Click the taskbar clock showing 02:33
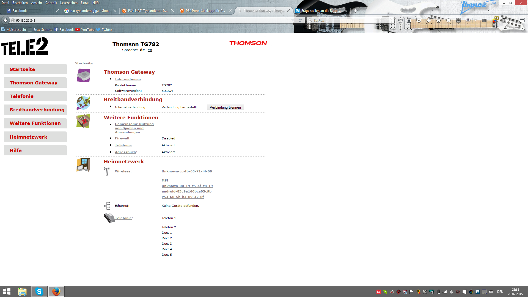This screenshot has width=528, height=297. [x=515, y=292]
